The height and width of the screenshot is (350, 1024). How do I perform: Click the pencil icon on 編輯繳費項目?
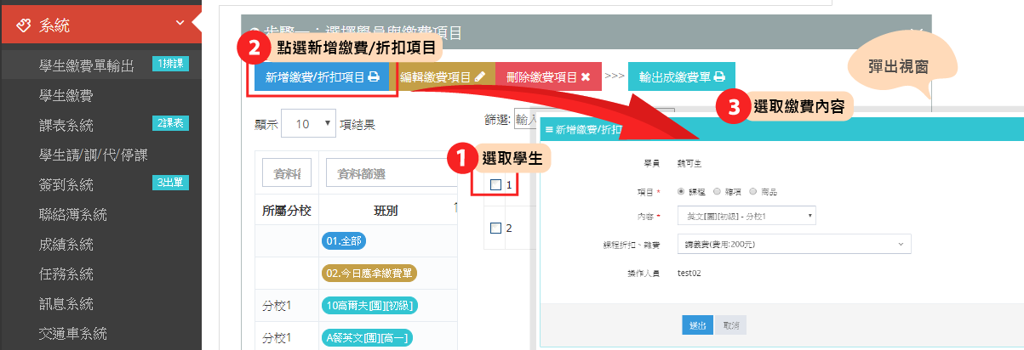(480, 76)
